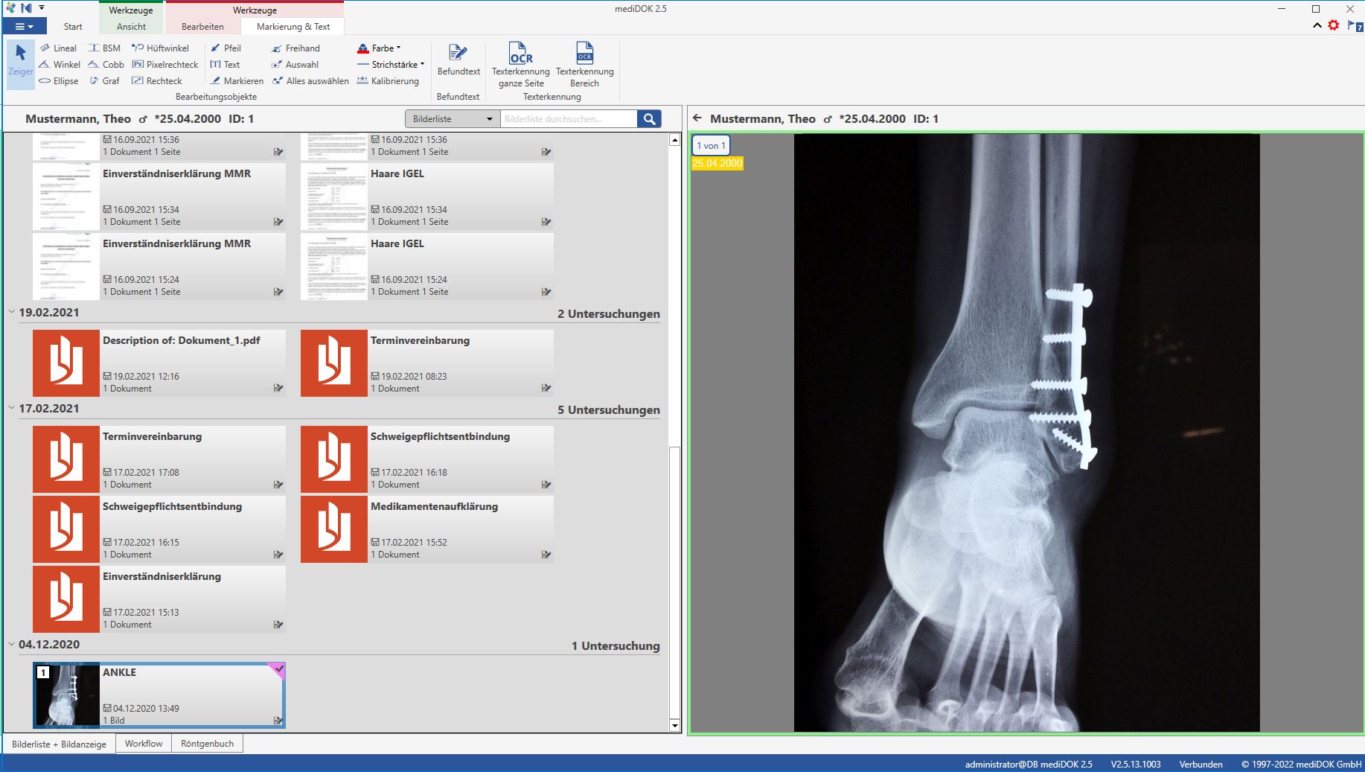Viewport: 1365px width, 772px height.
Task: Activate the Hüftwinkel tool
Action: point(161,48)
